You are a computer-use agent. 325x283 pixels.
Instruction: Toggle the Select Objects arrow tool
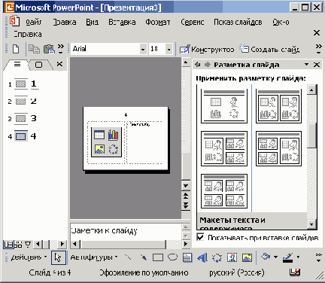(x=59, y=257)
